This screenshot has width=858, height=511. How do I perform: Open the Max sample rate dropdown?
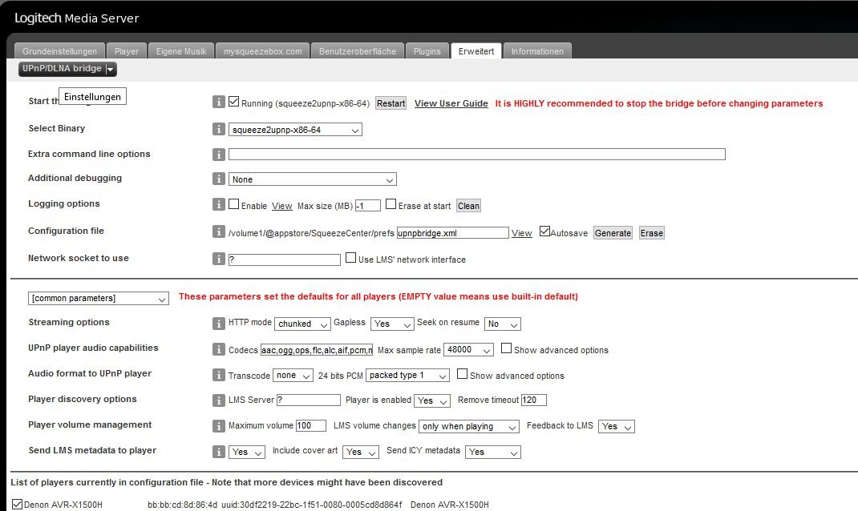469,350
